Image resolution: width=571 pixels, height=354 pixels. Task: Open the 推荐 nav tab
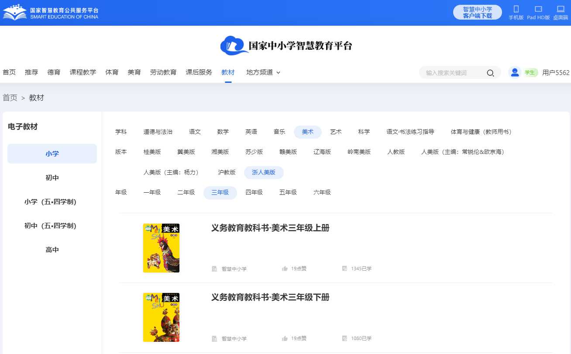click(x=31, y=72)
